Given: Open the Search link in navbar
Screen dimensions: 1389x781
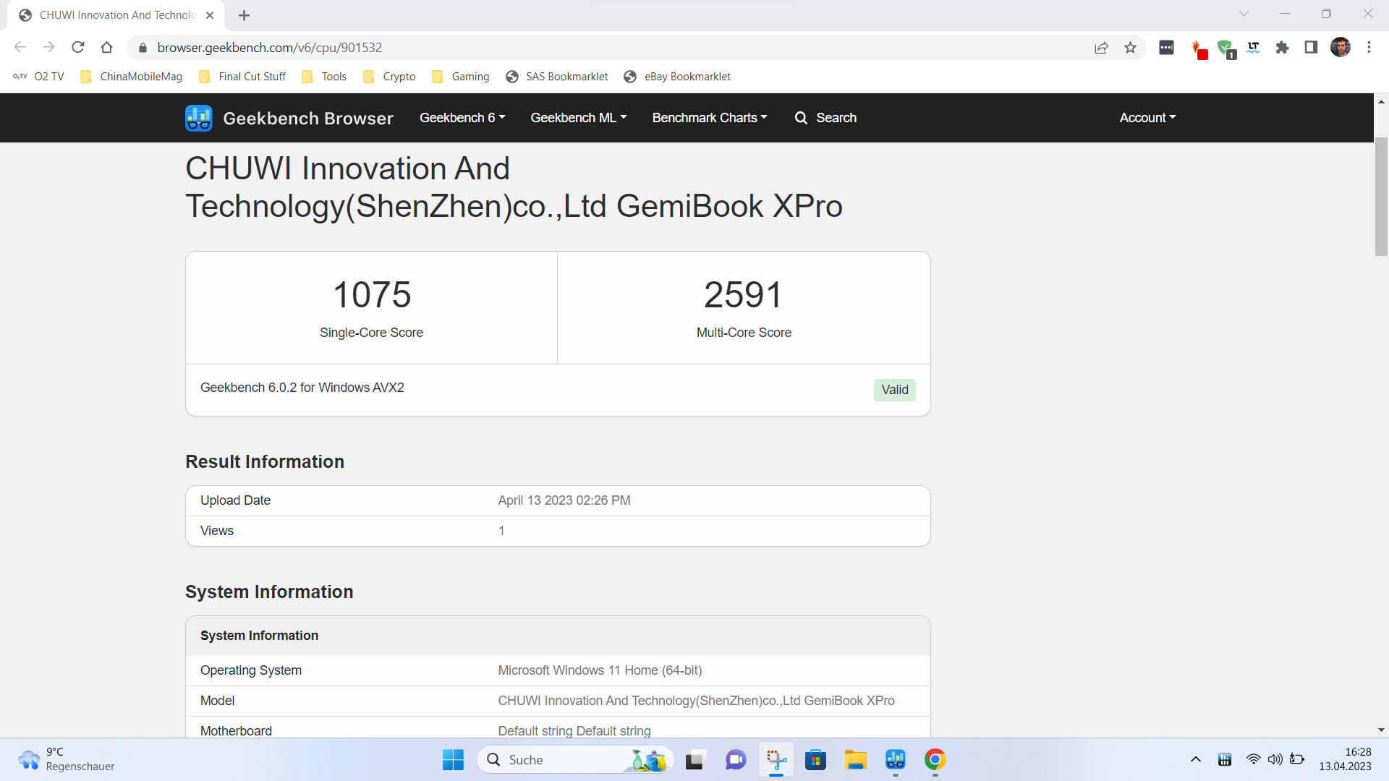Looking at the screenshot, I should 825,118.
